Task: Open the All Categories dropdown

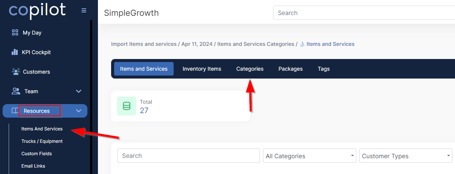Action: click(310, 156)
